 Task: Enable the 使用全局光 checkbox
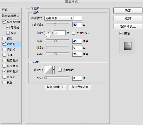pyautogui.click(x=74, y=33)
